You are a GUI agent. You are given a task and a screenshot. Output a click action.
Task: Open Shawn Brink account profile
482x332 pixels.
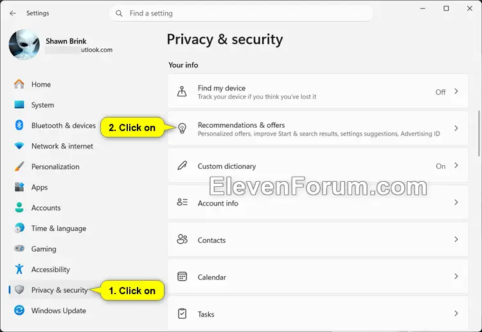pyautogui.click(x=61, y=45)
